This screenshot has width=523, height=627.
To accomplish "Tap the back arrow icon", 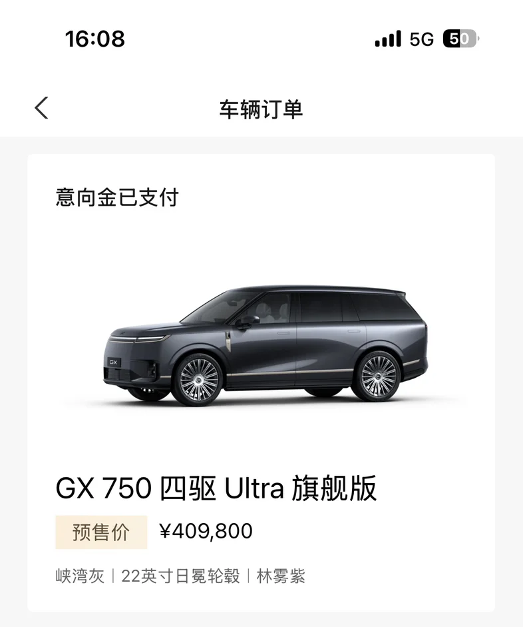I will click(41, 108).
